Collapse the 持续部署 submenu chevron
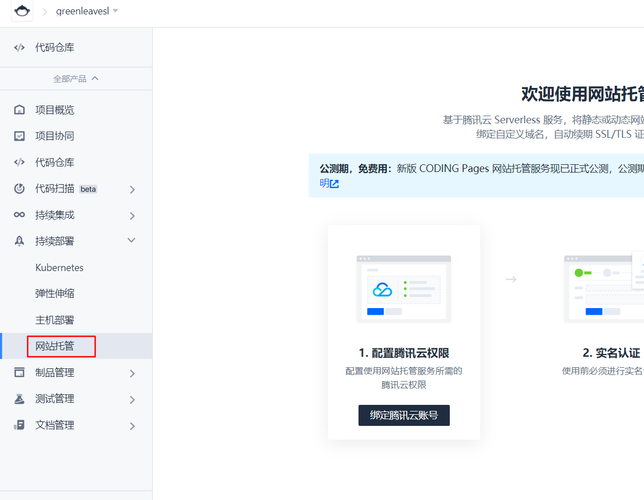Viewport: 644px width, 500px height. click(x=132, y=241)
